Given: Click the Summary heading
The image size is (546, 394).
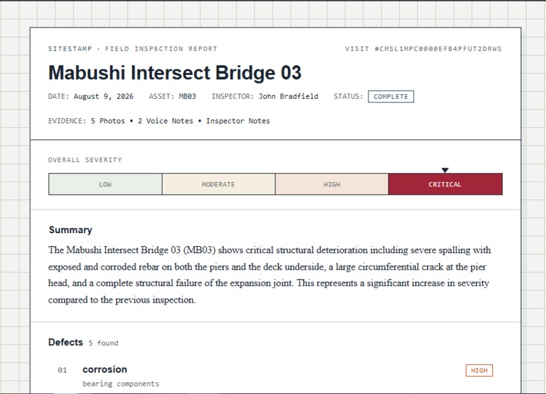Looking at the screenshot, I should click(x=70, y=230).
